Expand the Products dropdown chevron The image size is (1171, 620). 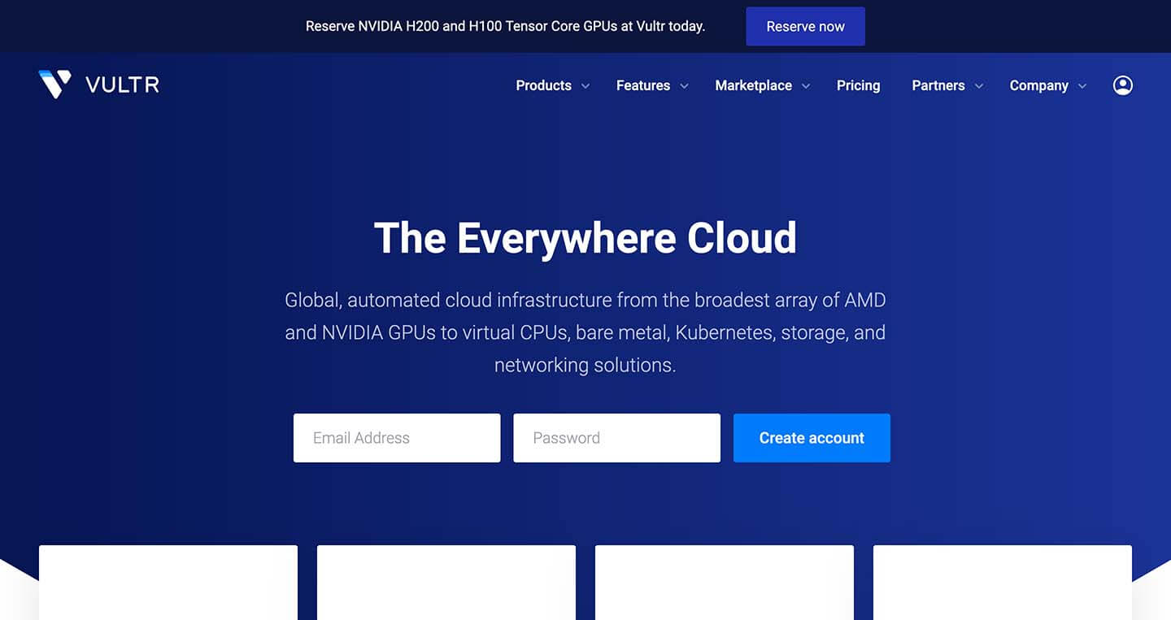pos(585,86)
